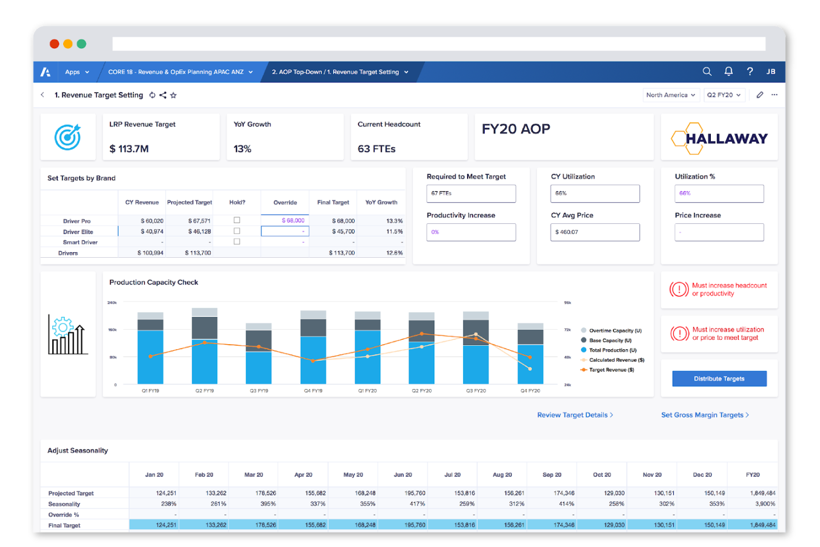This screenshot has width=820, height=547.
Task: Click the help question mark icon
Action: pyautogui.click(x=750, y=71)
